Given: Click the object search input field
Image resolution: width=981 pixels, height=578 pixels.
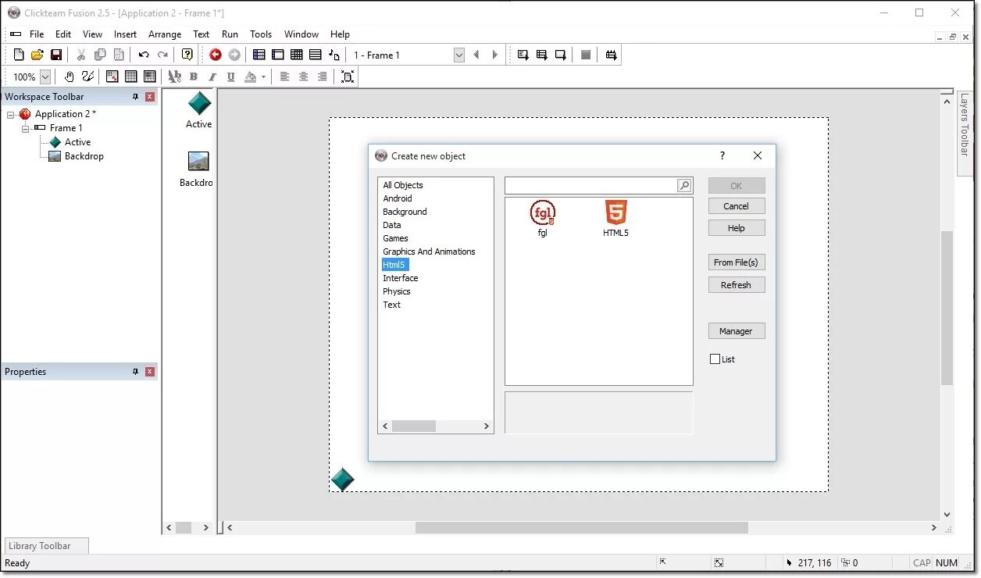Looking at the screenshot, I should [590, 185].
